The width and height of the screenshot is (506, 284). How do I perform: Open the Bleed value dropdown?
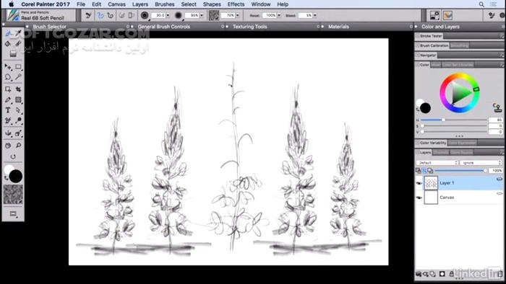[315, 15]
